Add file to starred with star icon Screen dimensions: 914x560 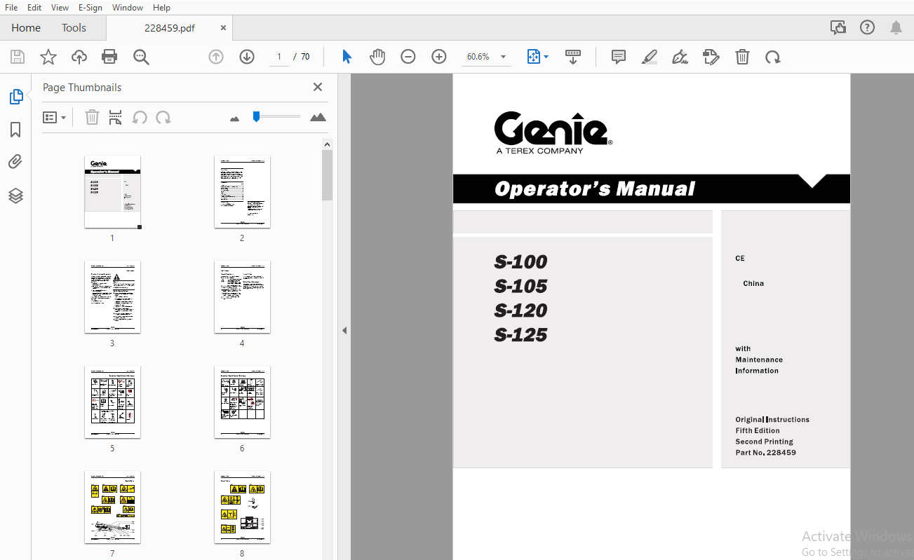coord(48,57)
